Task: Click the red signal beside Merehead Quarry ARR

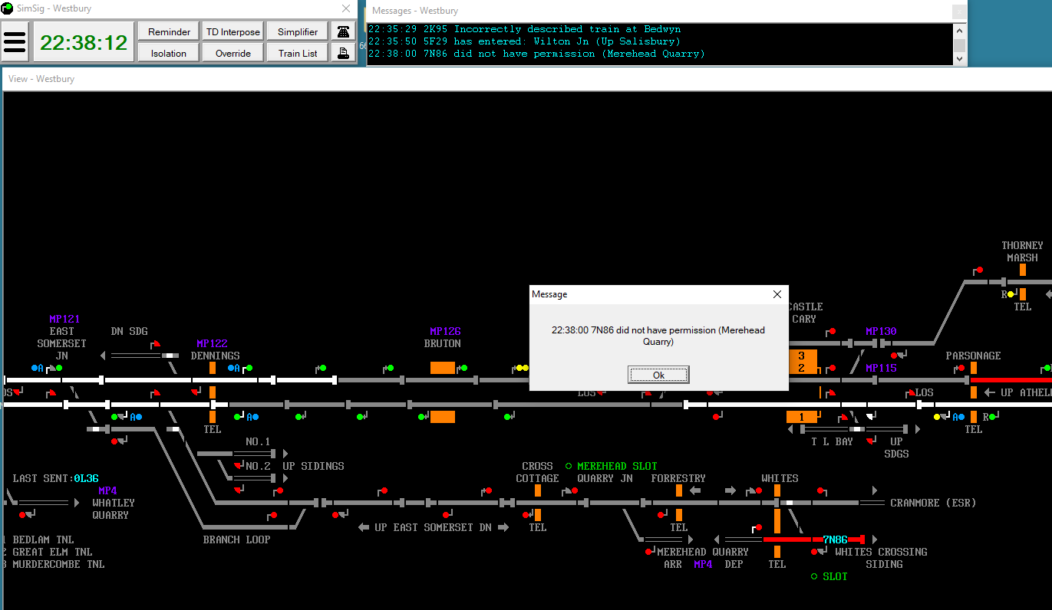Action: 650,551
